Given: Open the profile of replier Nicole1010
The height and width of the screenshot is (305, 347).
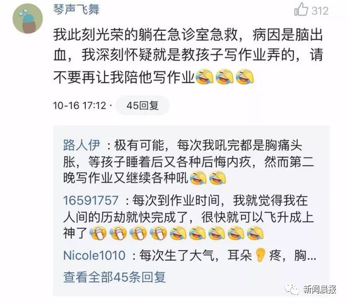Looking at the screenshot, I should (x=94, y=255).
